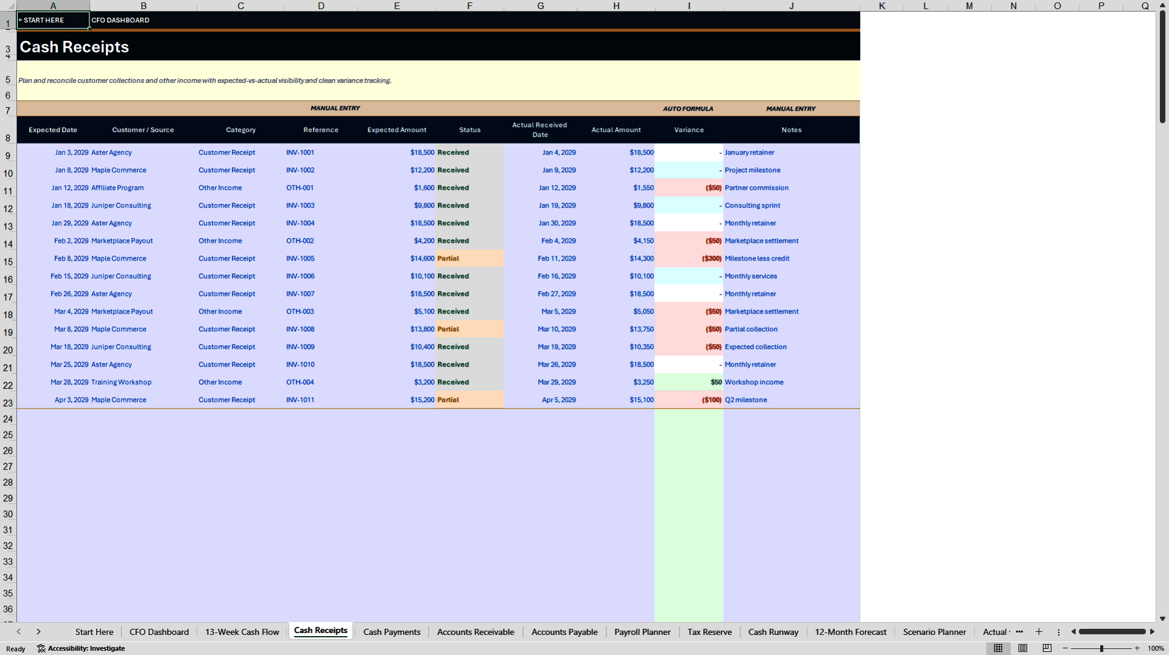Image resolution: width=1169 pixels, height=655 pixels.
Task: Select column E header
Action: pos(396,5)
